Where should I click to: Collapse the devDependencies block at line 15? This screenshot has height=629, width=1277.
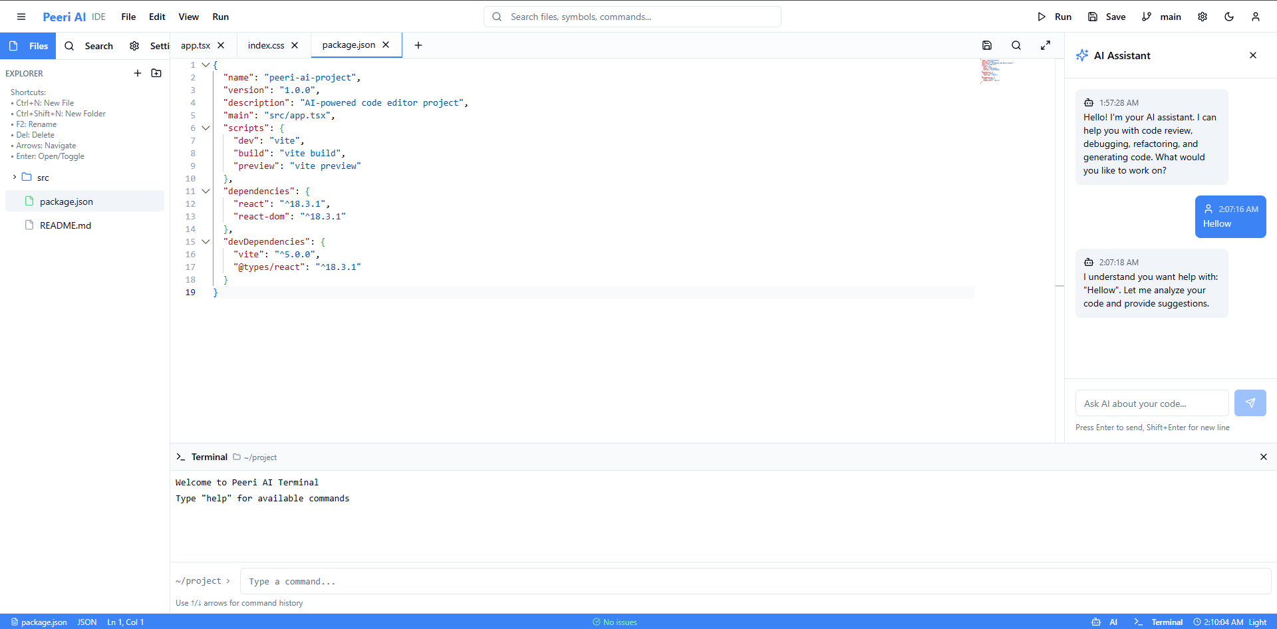(x=206, y=241)
